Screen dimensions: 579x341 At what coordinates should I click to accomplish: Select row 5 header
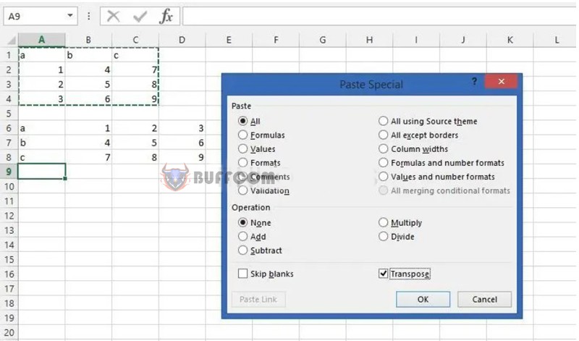click(9, 114)
